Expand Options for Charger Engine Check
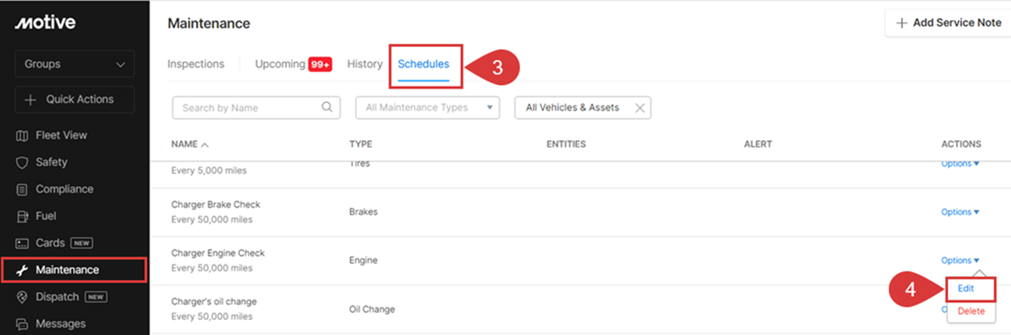1011x335 pixels. click(960, 260)
